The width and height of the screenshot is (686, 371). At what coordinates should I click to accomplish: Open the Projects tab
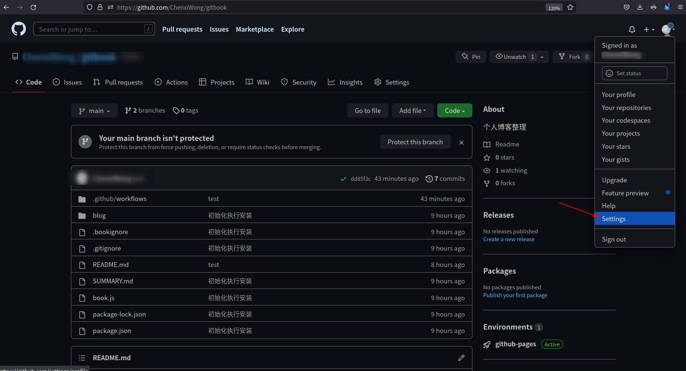217,82
